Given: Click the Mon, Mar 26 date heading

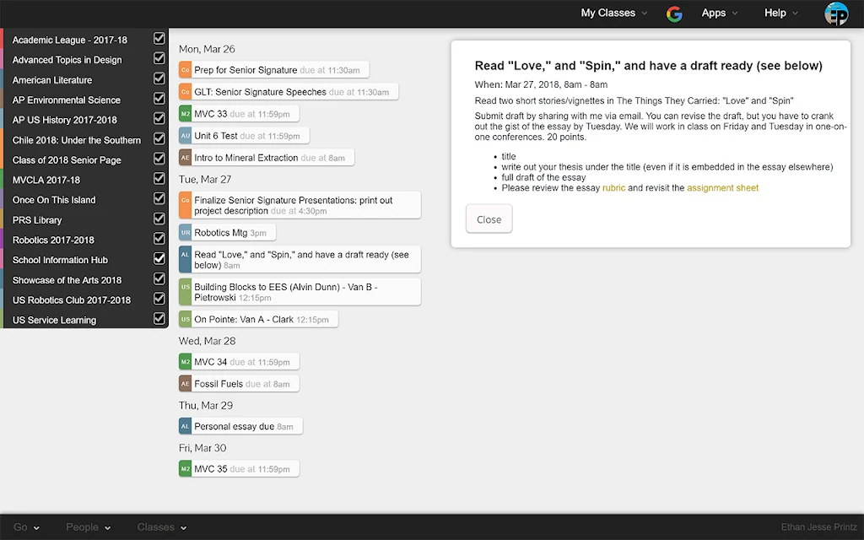Looking at the screenshot, I should pyautogui.click(x=207, y=49).
